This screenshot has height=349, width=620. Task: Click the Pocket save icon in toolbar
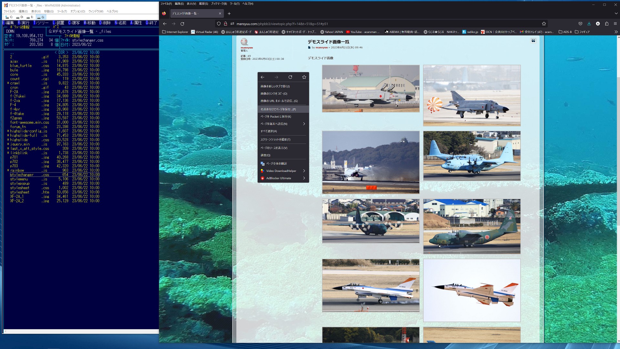pyautogui.click(x=580, y=24)
